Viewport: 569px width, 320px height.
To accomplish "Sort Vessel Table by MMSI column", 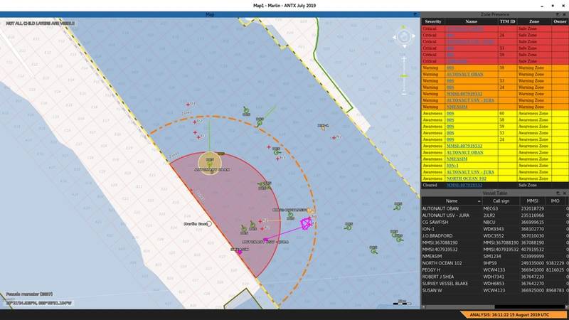I will pyautogui.click(x=532, y=201).
